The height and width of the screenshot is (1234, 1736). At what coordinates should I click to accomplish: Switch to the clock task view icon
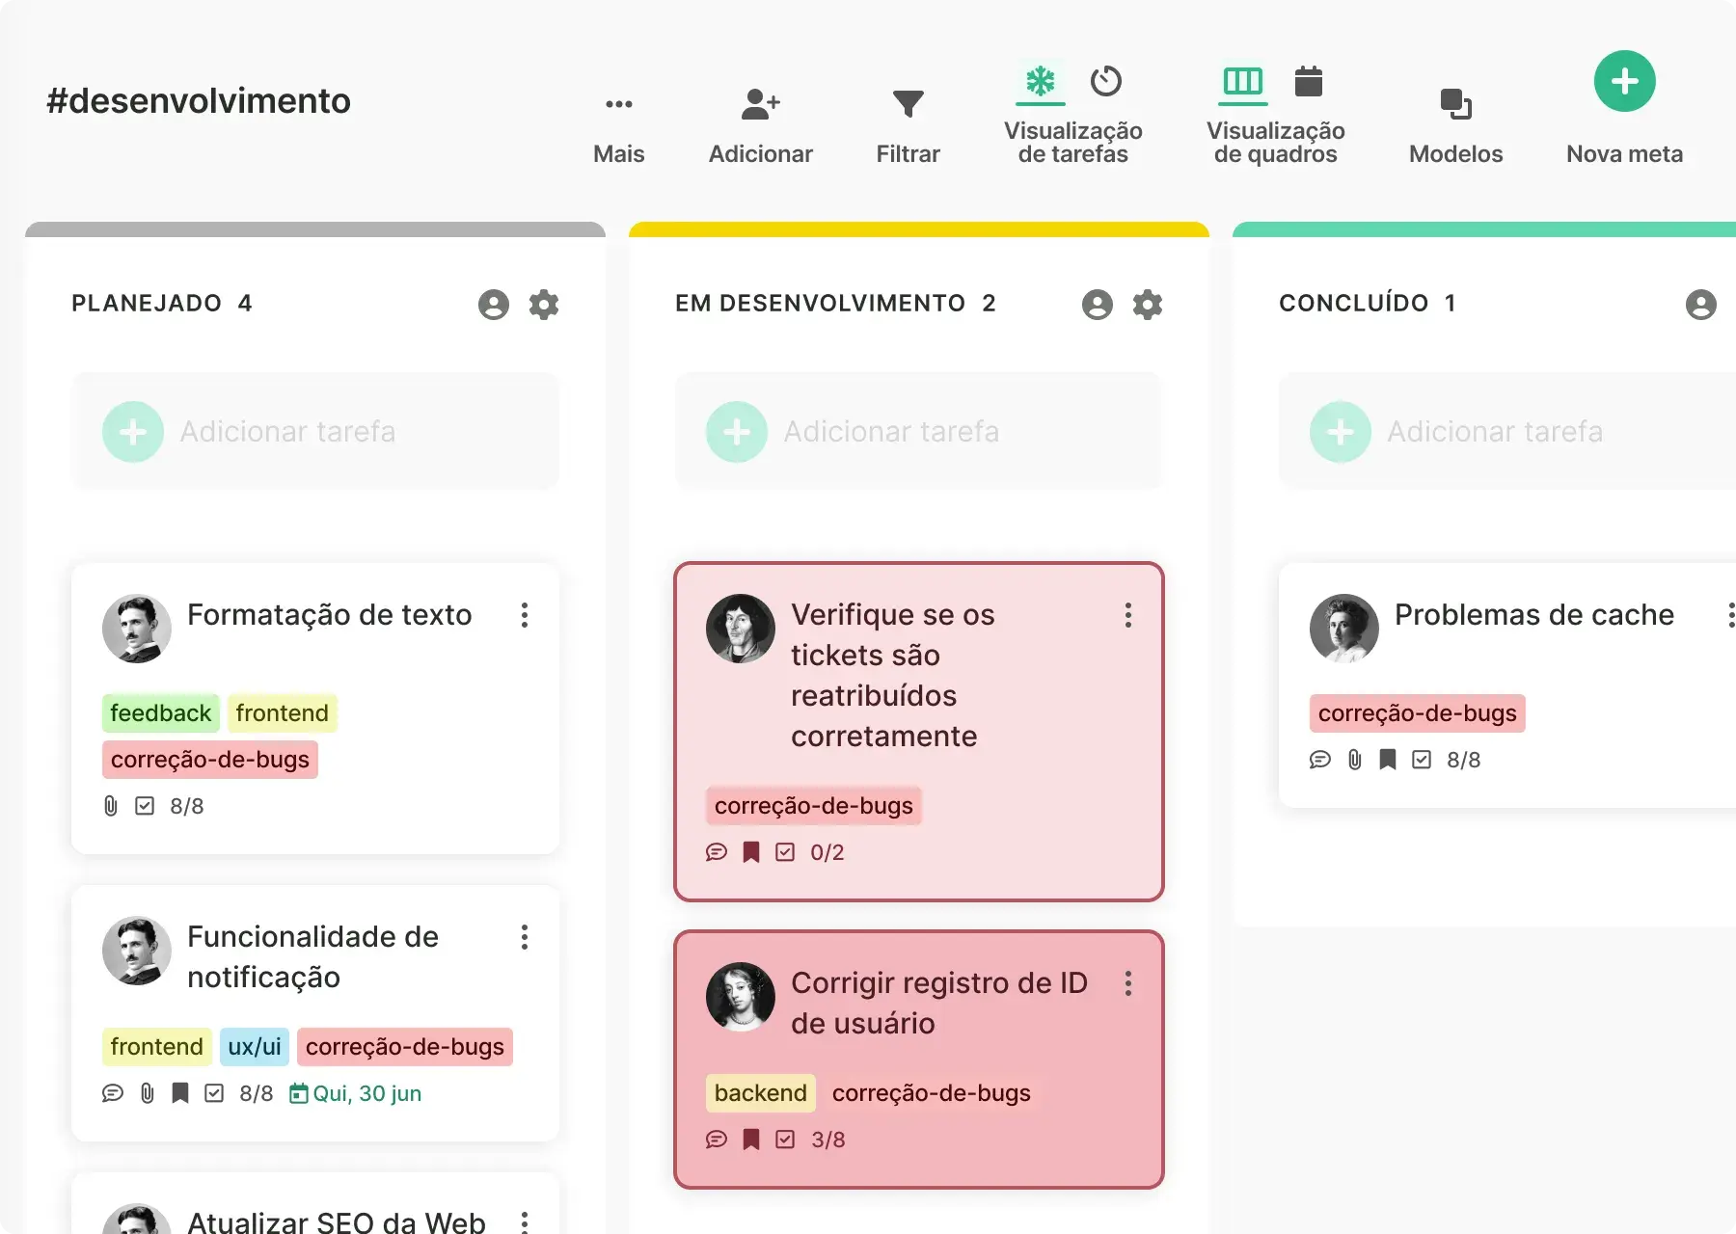coord(1105,81)
